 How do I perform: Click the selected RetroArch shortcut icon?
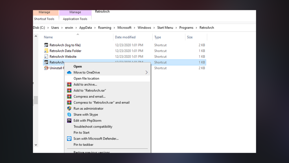[46, 62]
